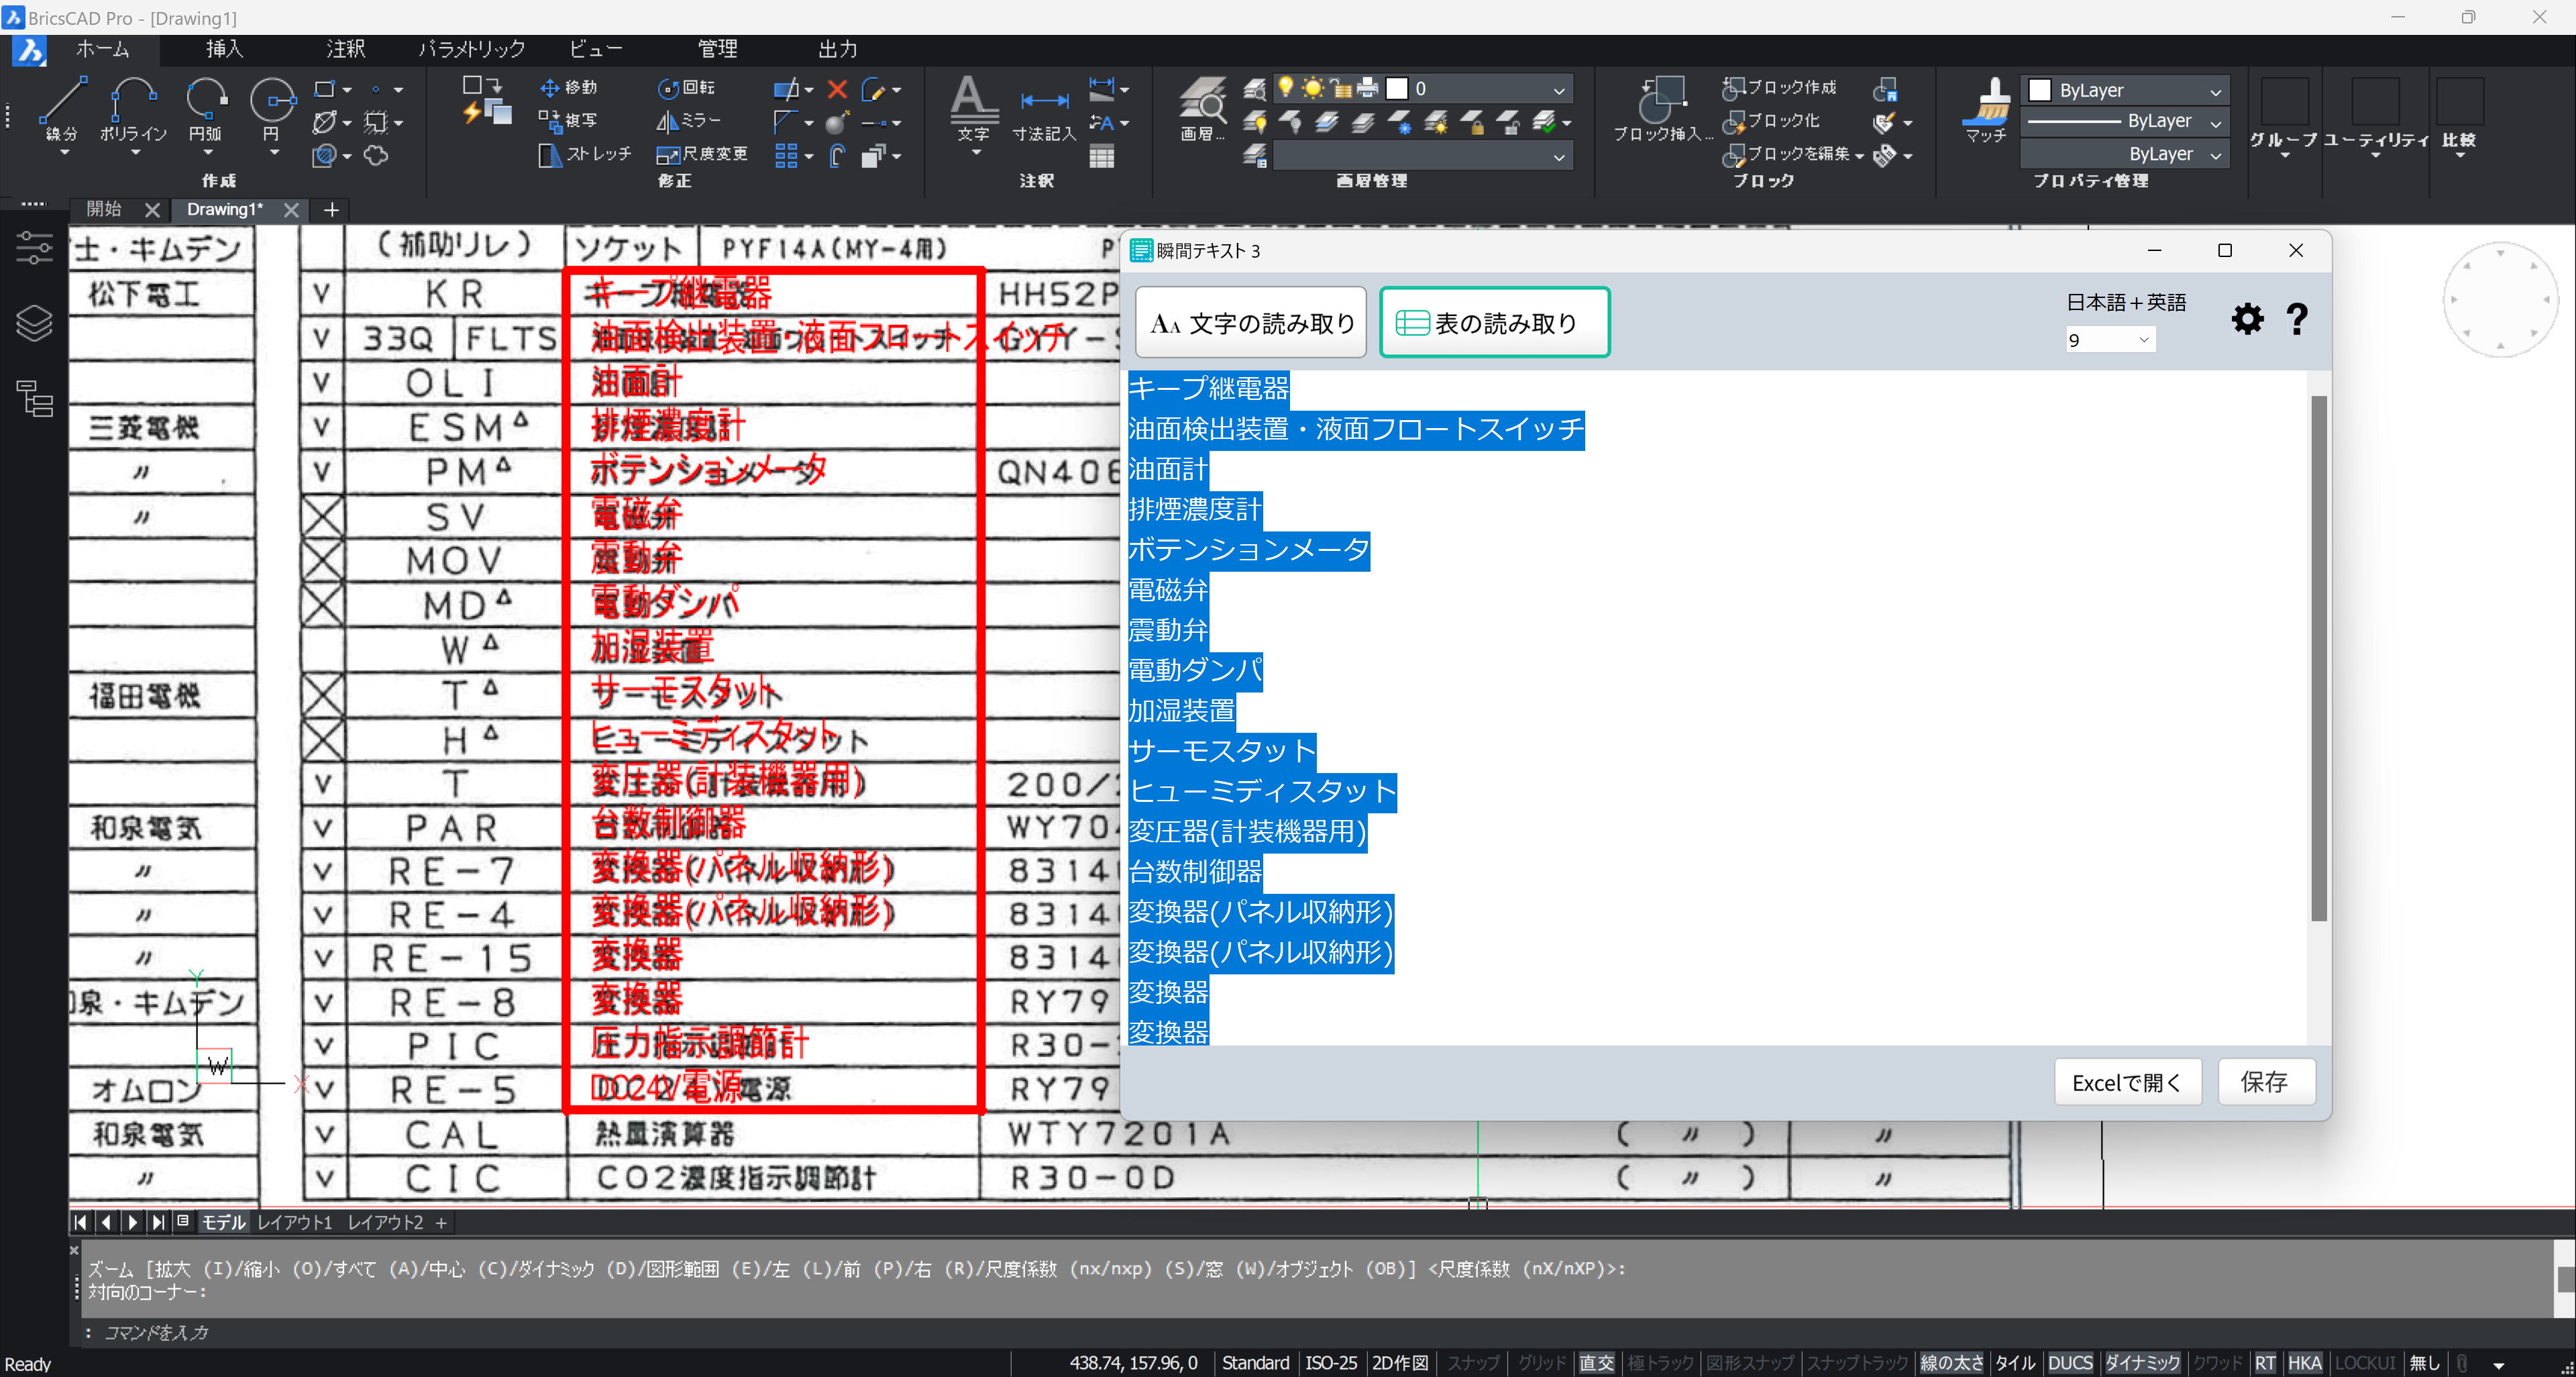Click the 回転 rotate tool
The height and width of the screenshot is (1377, 2576).
point(686,88)
